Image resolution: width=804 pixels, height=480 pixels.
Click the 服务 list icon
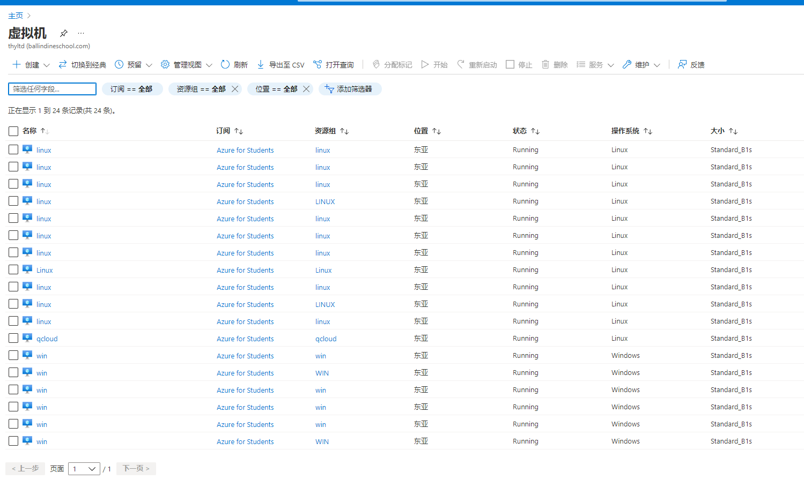click(581, 64)
